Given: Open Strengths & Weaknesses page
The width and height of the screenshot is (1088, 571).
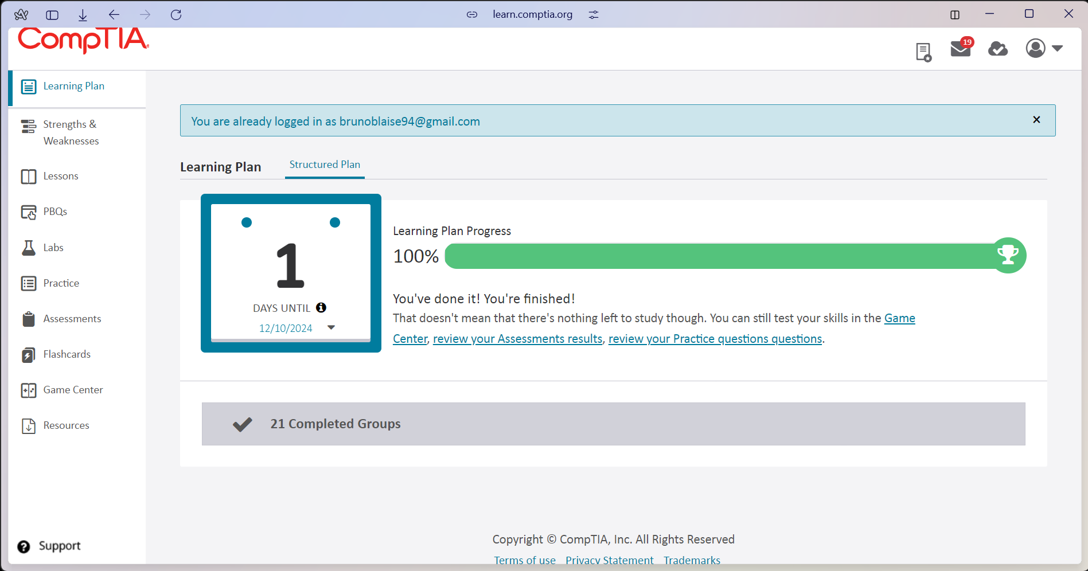Looking at the screenshot, I should tap(71, 132).
